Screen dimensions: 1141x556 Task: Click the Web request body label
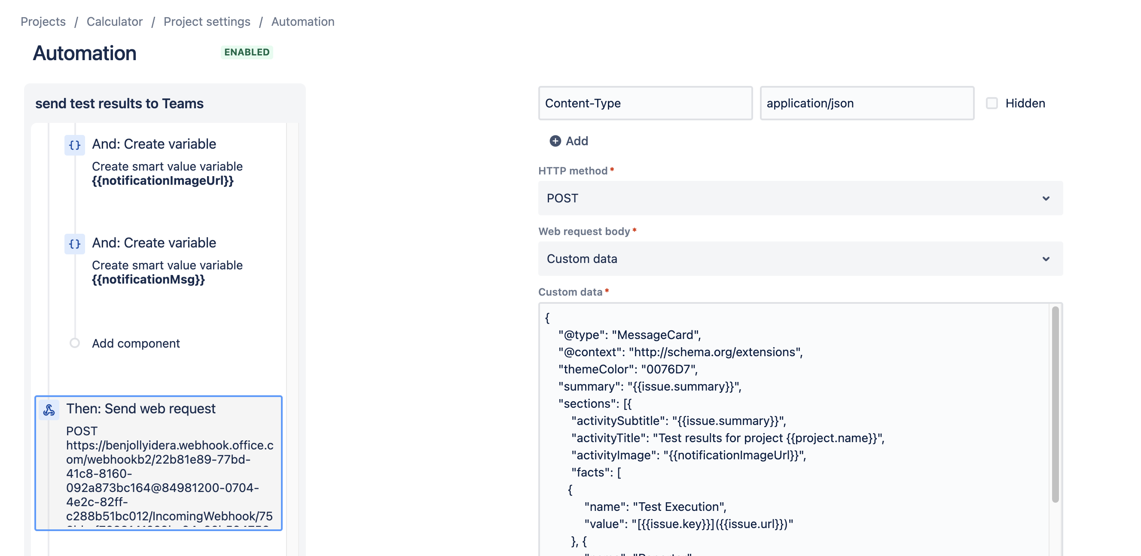[584, 231]
